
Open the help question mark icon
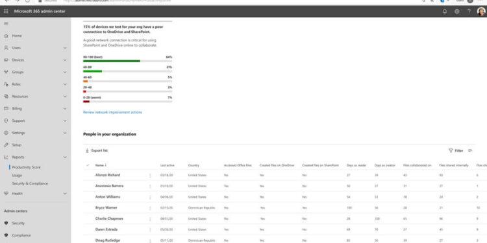coord(469,11)
